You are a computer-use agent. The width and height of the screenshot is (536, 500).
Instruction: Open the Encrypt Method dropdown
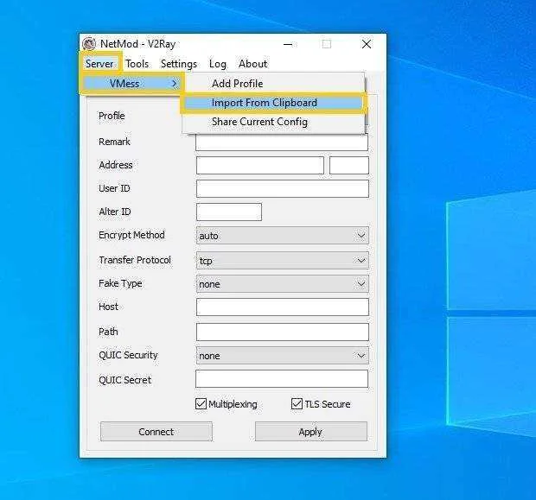click(x=283, y=236)
